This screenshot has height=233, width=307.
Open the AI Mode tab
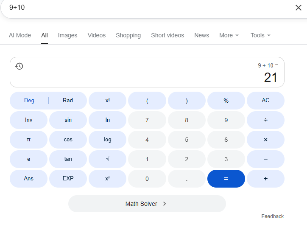[x=20, y=35]
